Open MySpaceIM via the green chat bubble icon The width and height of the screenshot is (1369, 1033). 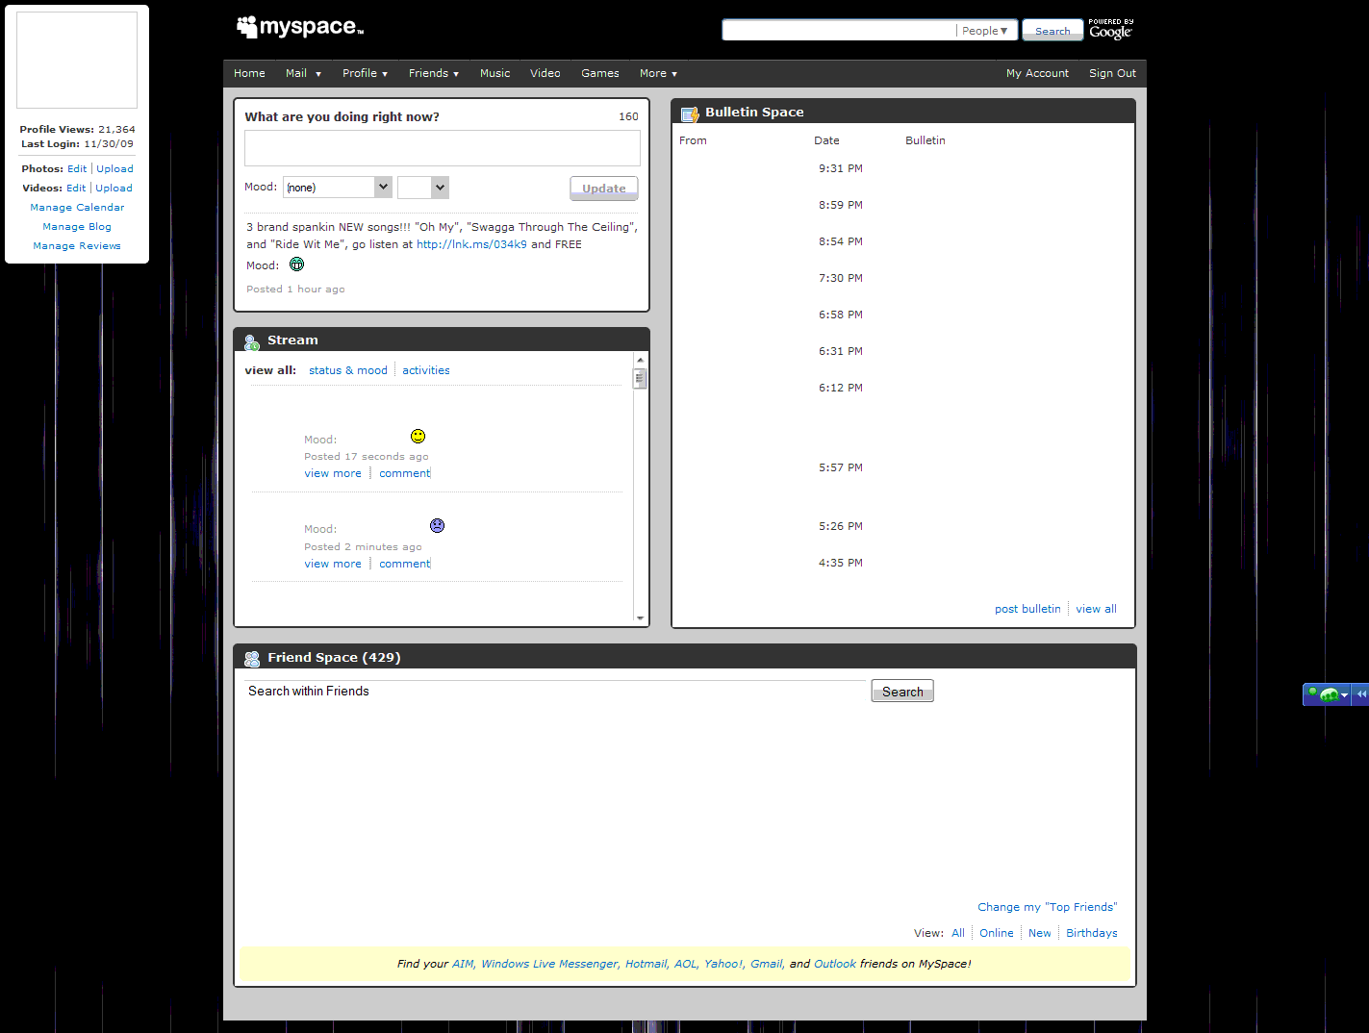click(1328, 693)
